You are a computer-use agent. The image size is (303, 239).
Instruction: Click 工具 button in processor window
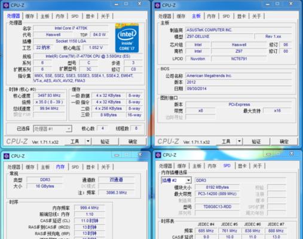pyautogui.click(x=75, y=142)
